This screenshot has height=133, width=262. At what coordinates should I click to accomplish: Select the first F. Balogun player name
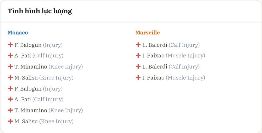(28, 45)
